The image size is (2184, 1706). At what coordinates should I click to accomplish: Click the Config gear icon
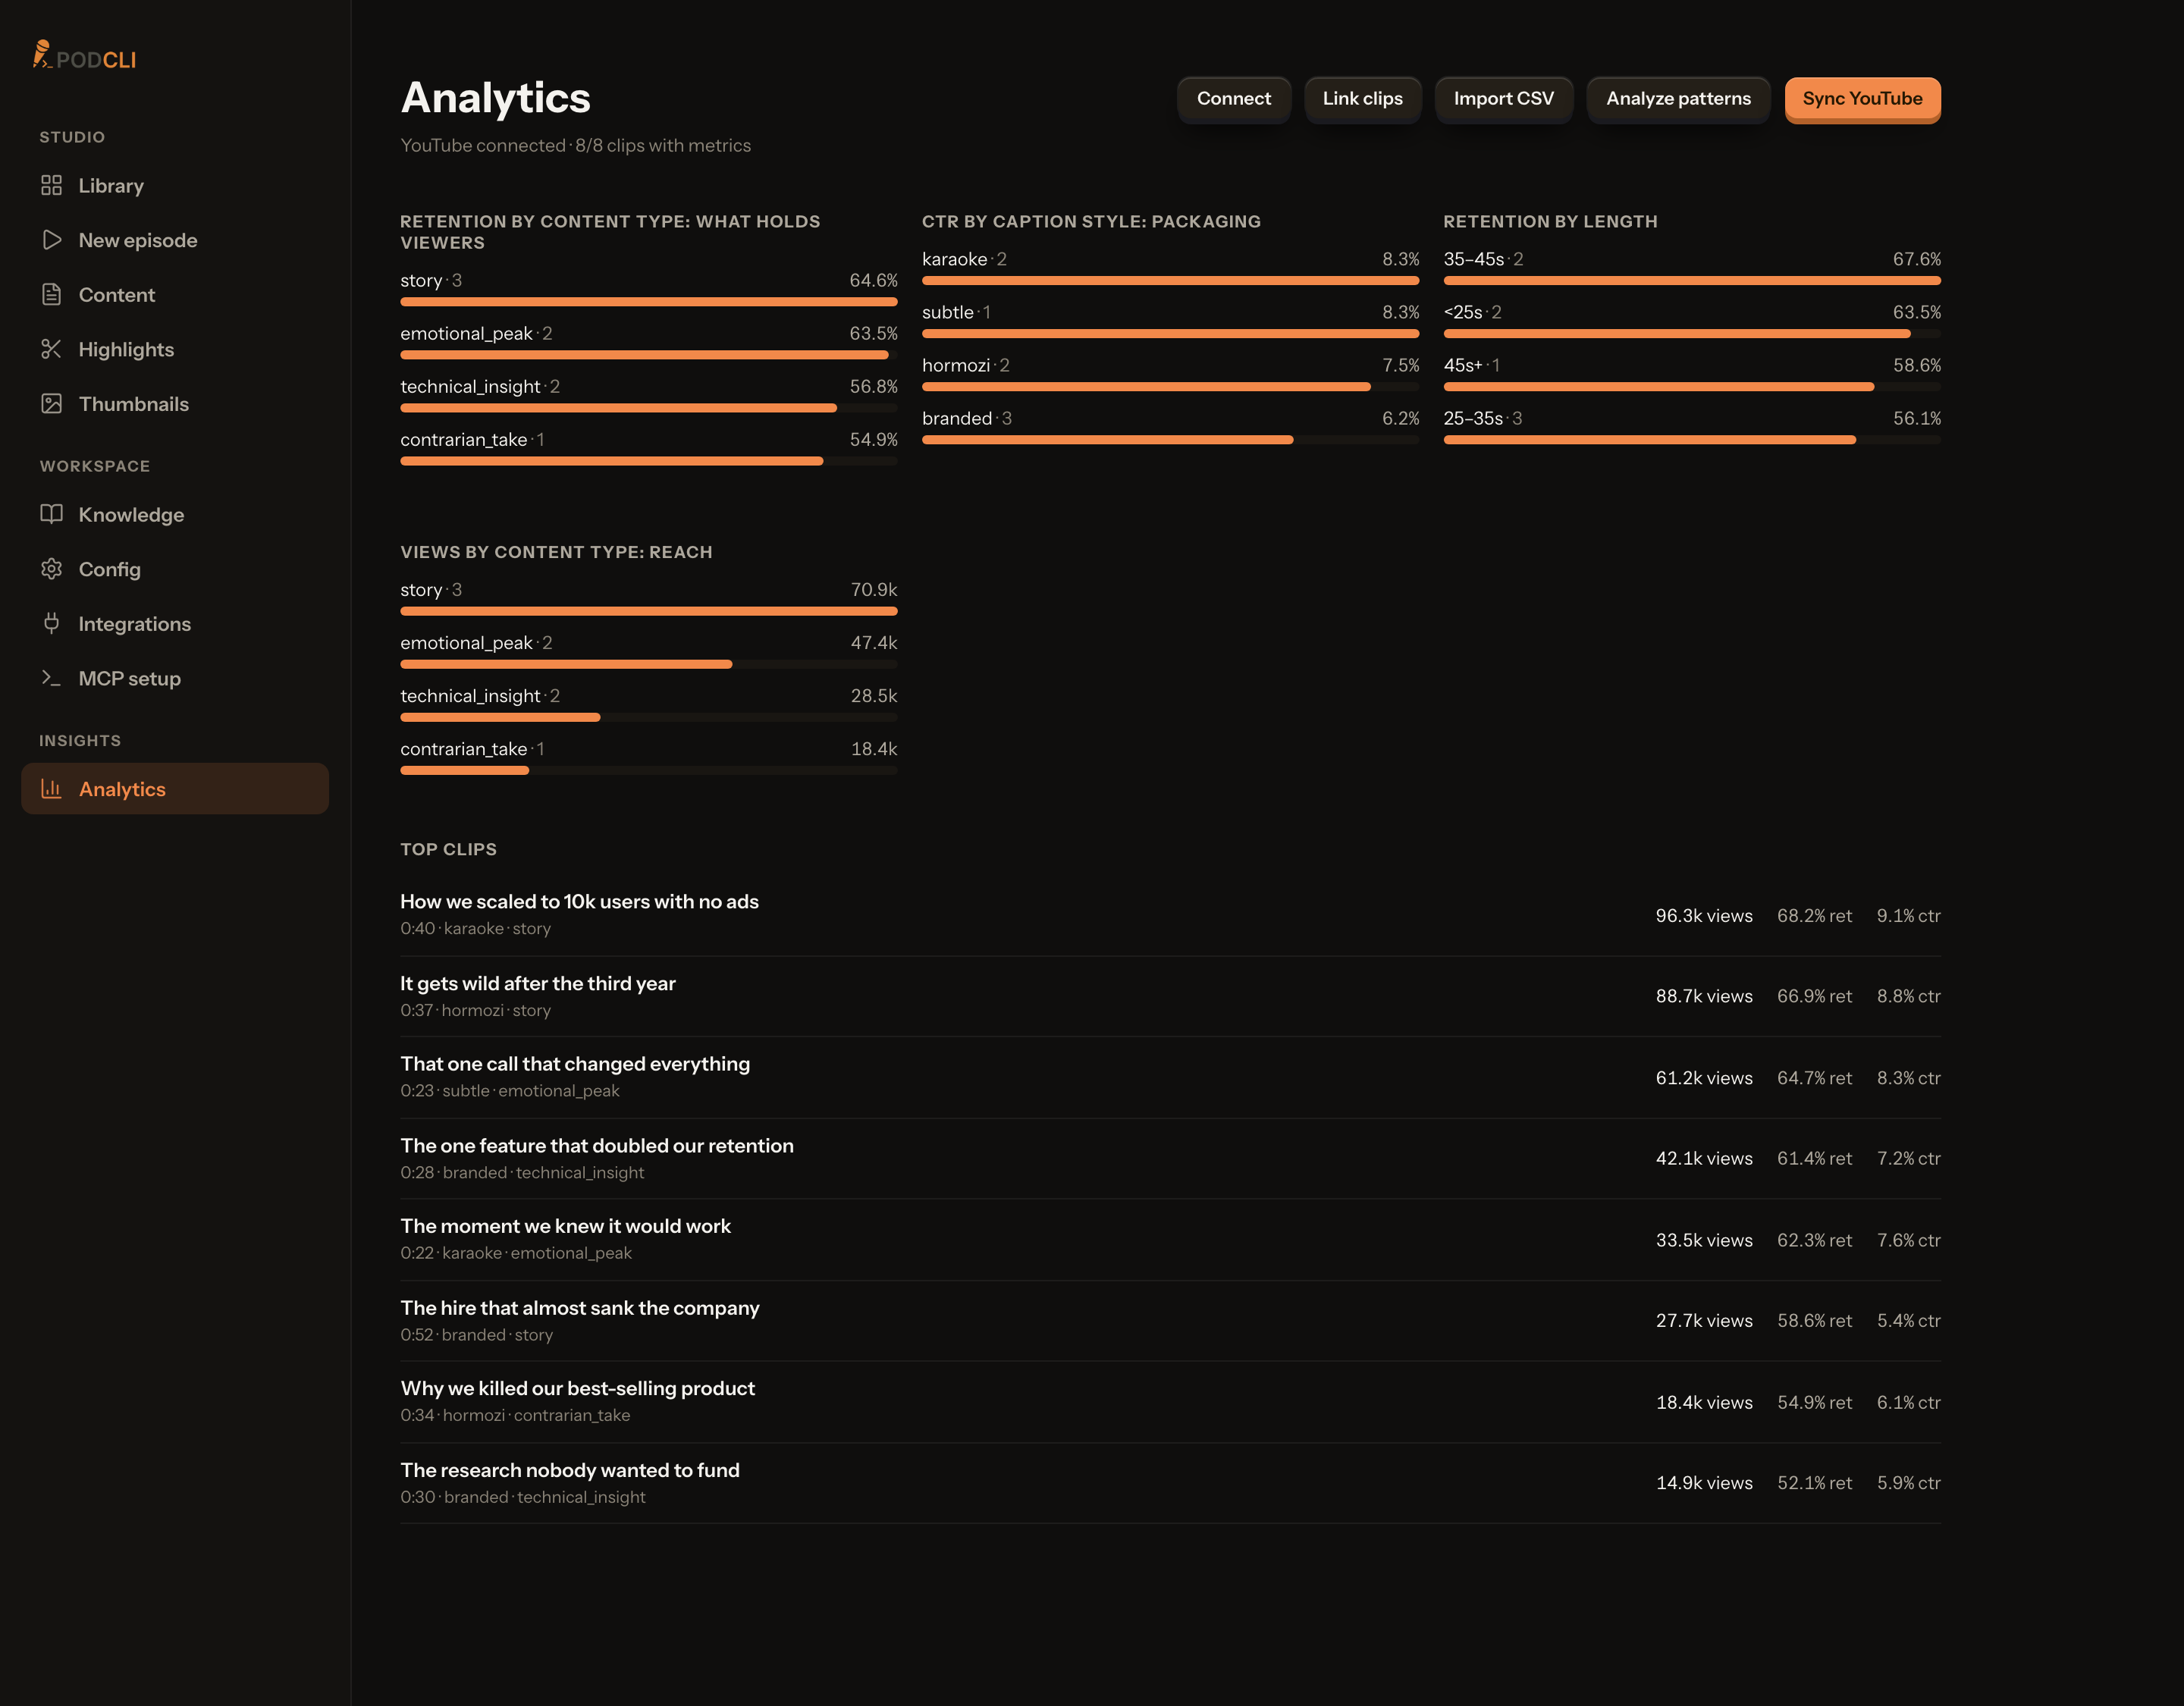click(x=51, y=569)
